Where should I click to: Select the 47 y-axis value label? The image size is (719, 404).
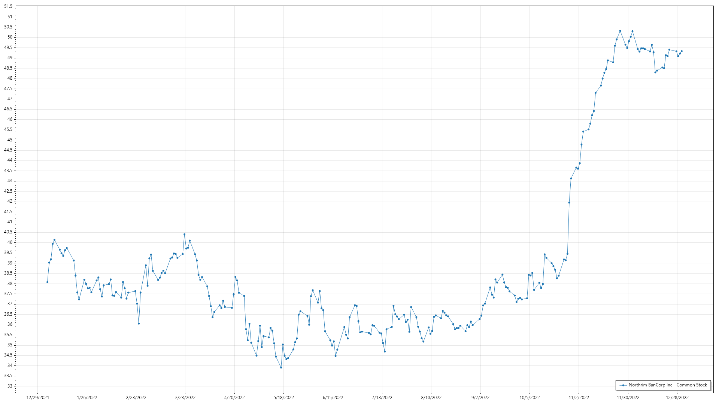(x=10, y=99)
